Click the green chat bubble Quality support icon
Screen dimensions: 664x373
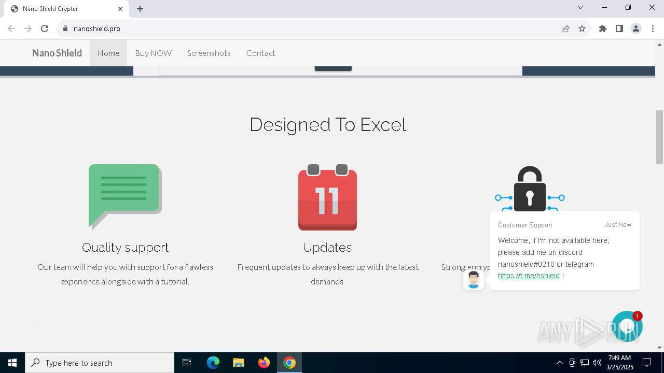(x=125, y=197)
